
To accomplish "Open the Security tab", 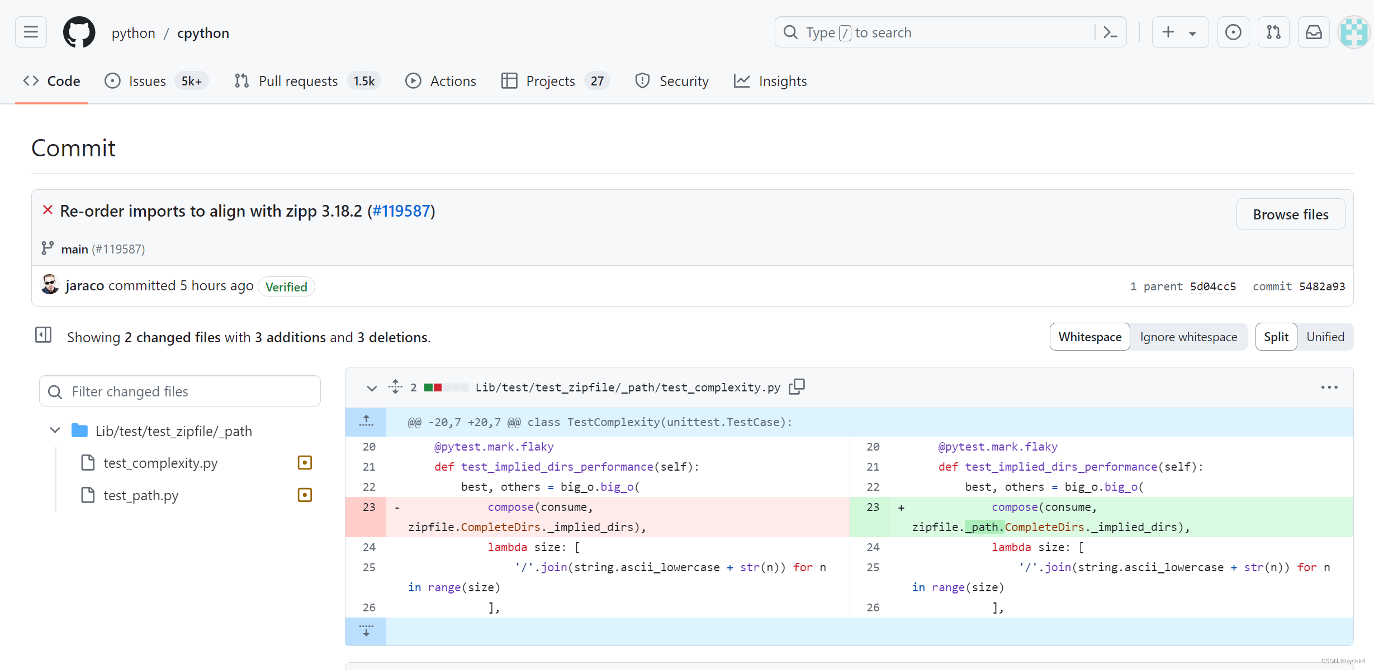I will (x=672, y=80).
